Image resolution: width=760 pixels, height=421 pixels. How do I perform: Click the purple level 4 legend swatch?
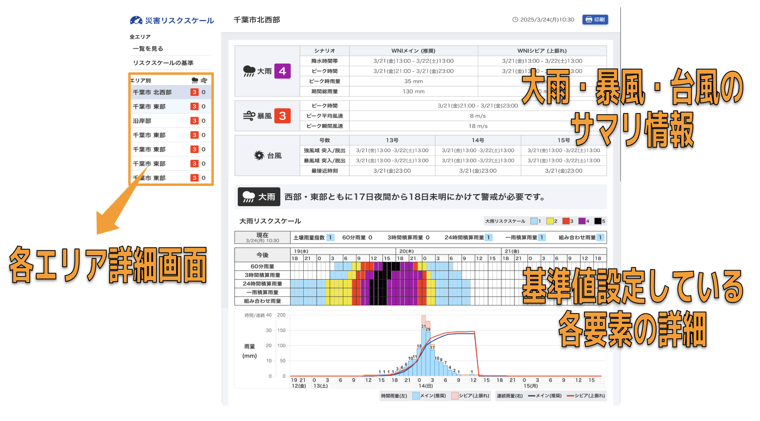tap(582, 221)
